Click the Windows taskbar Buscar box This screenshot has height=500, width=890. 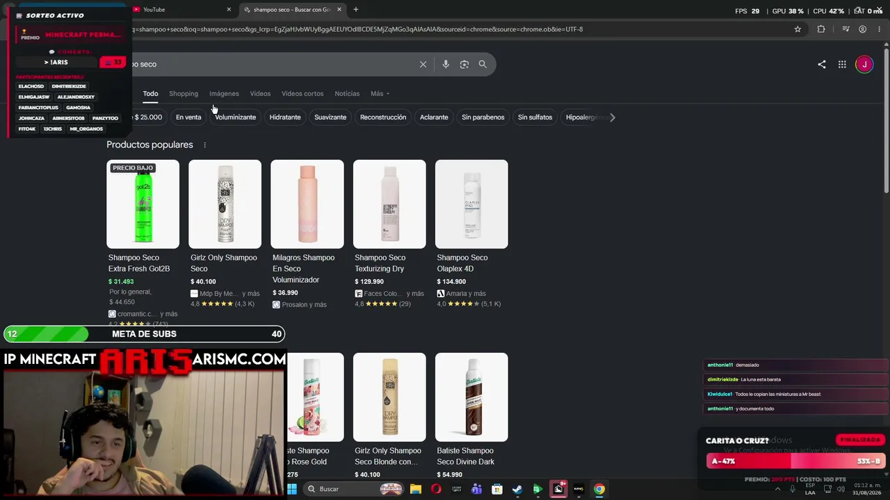(x=355, y=489)
